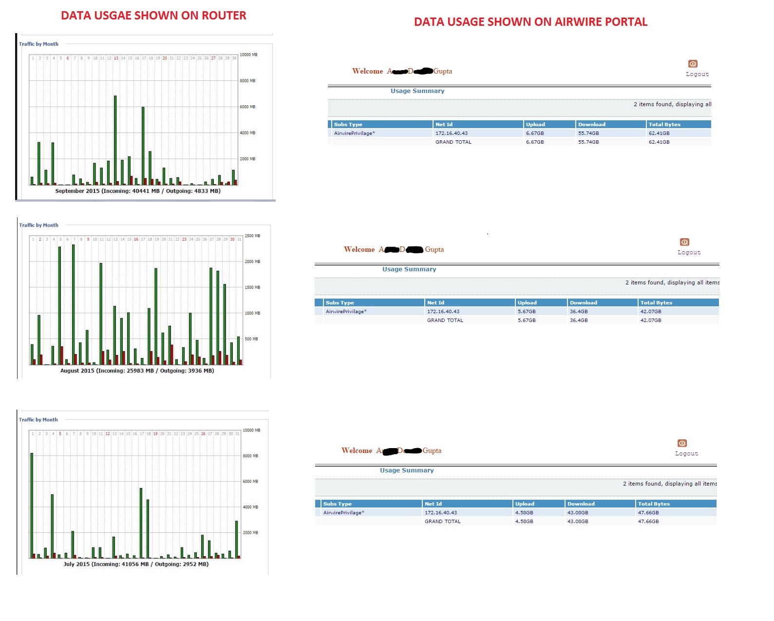Click 'AirwirePrivilage*' in the 62.41GB table

[355, 133]
